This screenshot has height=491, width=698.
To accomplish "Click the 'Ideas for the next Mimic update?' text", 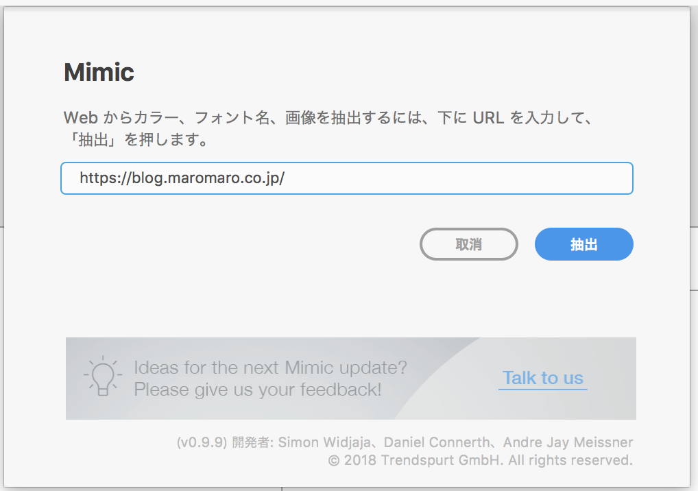I will click(x=270, y=368).
